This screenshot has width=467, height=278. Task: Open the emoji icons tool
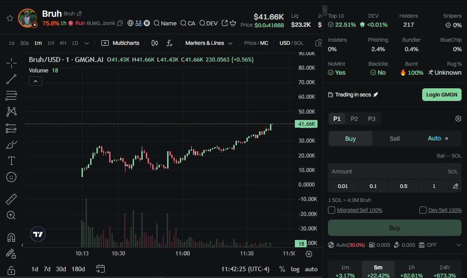pyautogui.click(x=11, y=177)
